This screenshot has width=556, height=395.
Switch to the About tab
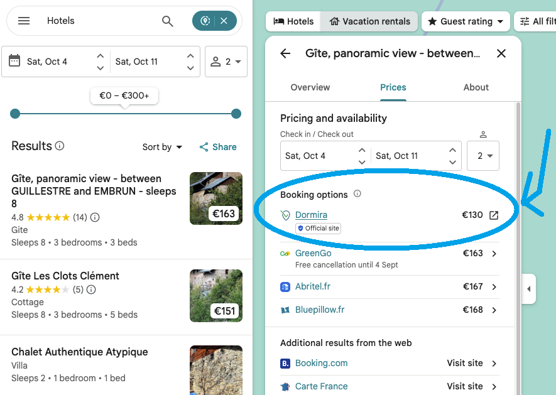[476, 87]
